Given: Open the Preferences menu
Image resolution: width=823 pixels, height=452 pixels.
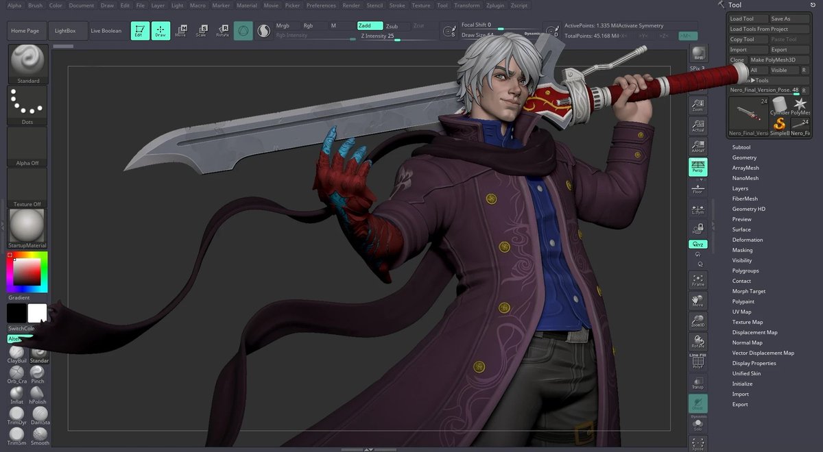Looking at the screenshot, I should pos(321,5).
